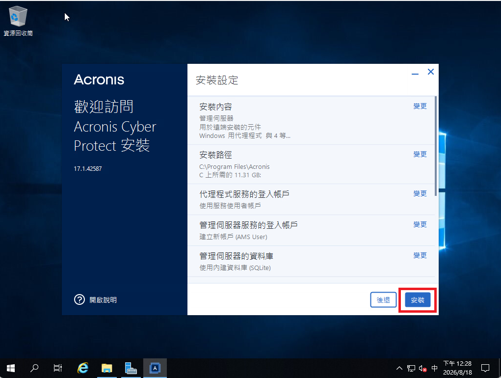Screen dimensions: 501x378
Task: Change 代理程式服務的登入帳戶 setting
Action: coord(420,193)
